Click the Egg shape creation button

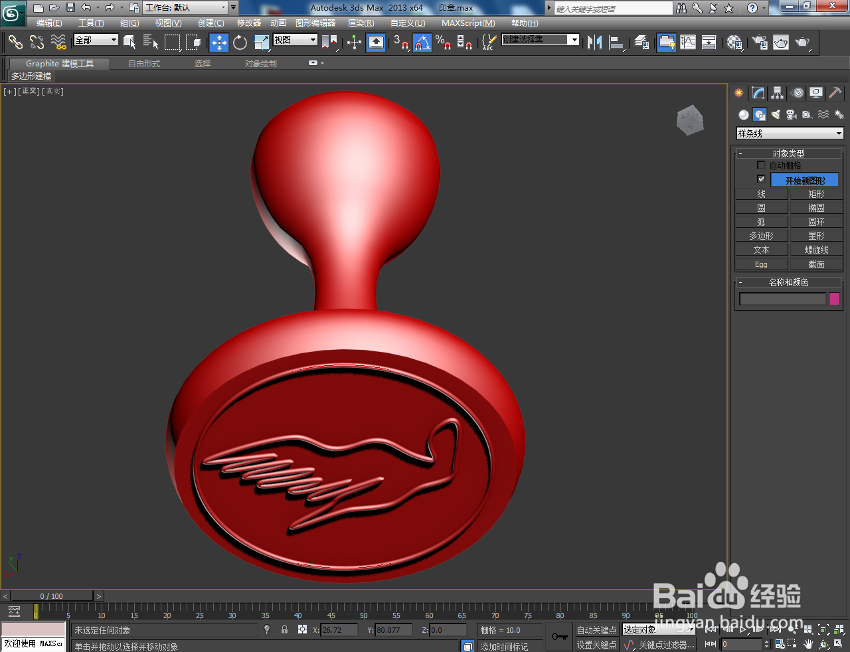tap(760, 264)
